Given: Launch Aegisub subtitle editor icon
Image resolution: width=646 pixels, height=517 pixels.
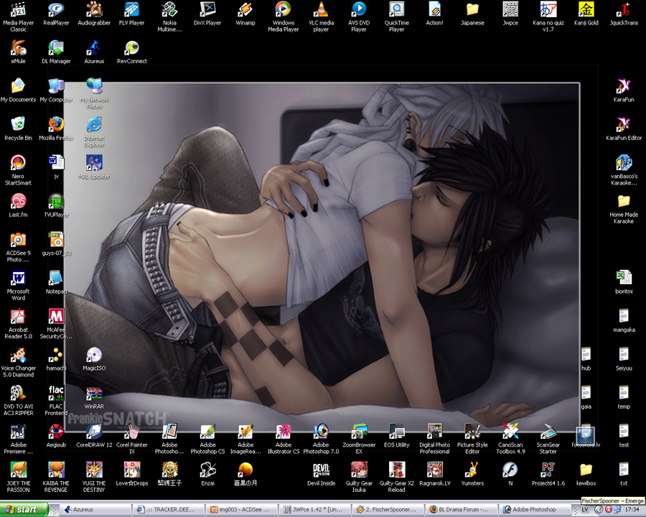Looking at the screenshot, I should (x=56, y=435).
